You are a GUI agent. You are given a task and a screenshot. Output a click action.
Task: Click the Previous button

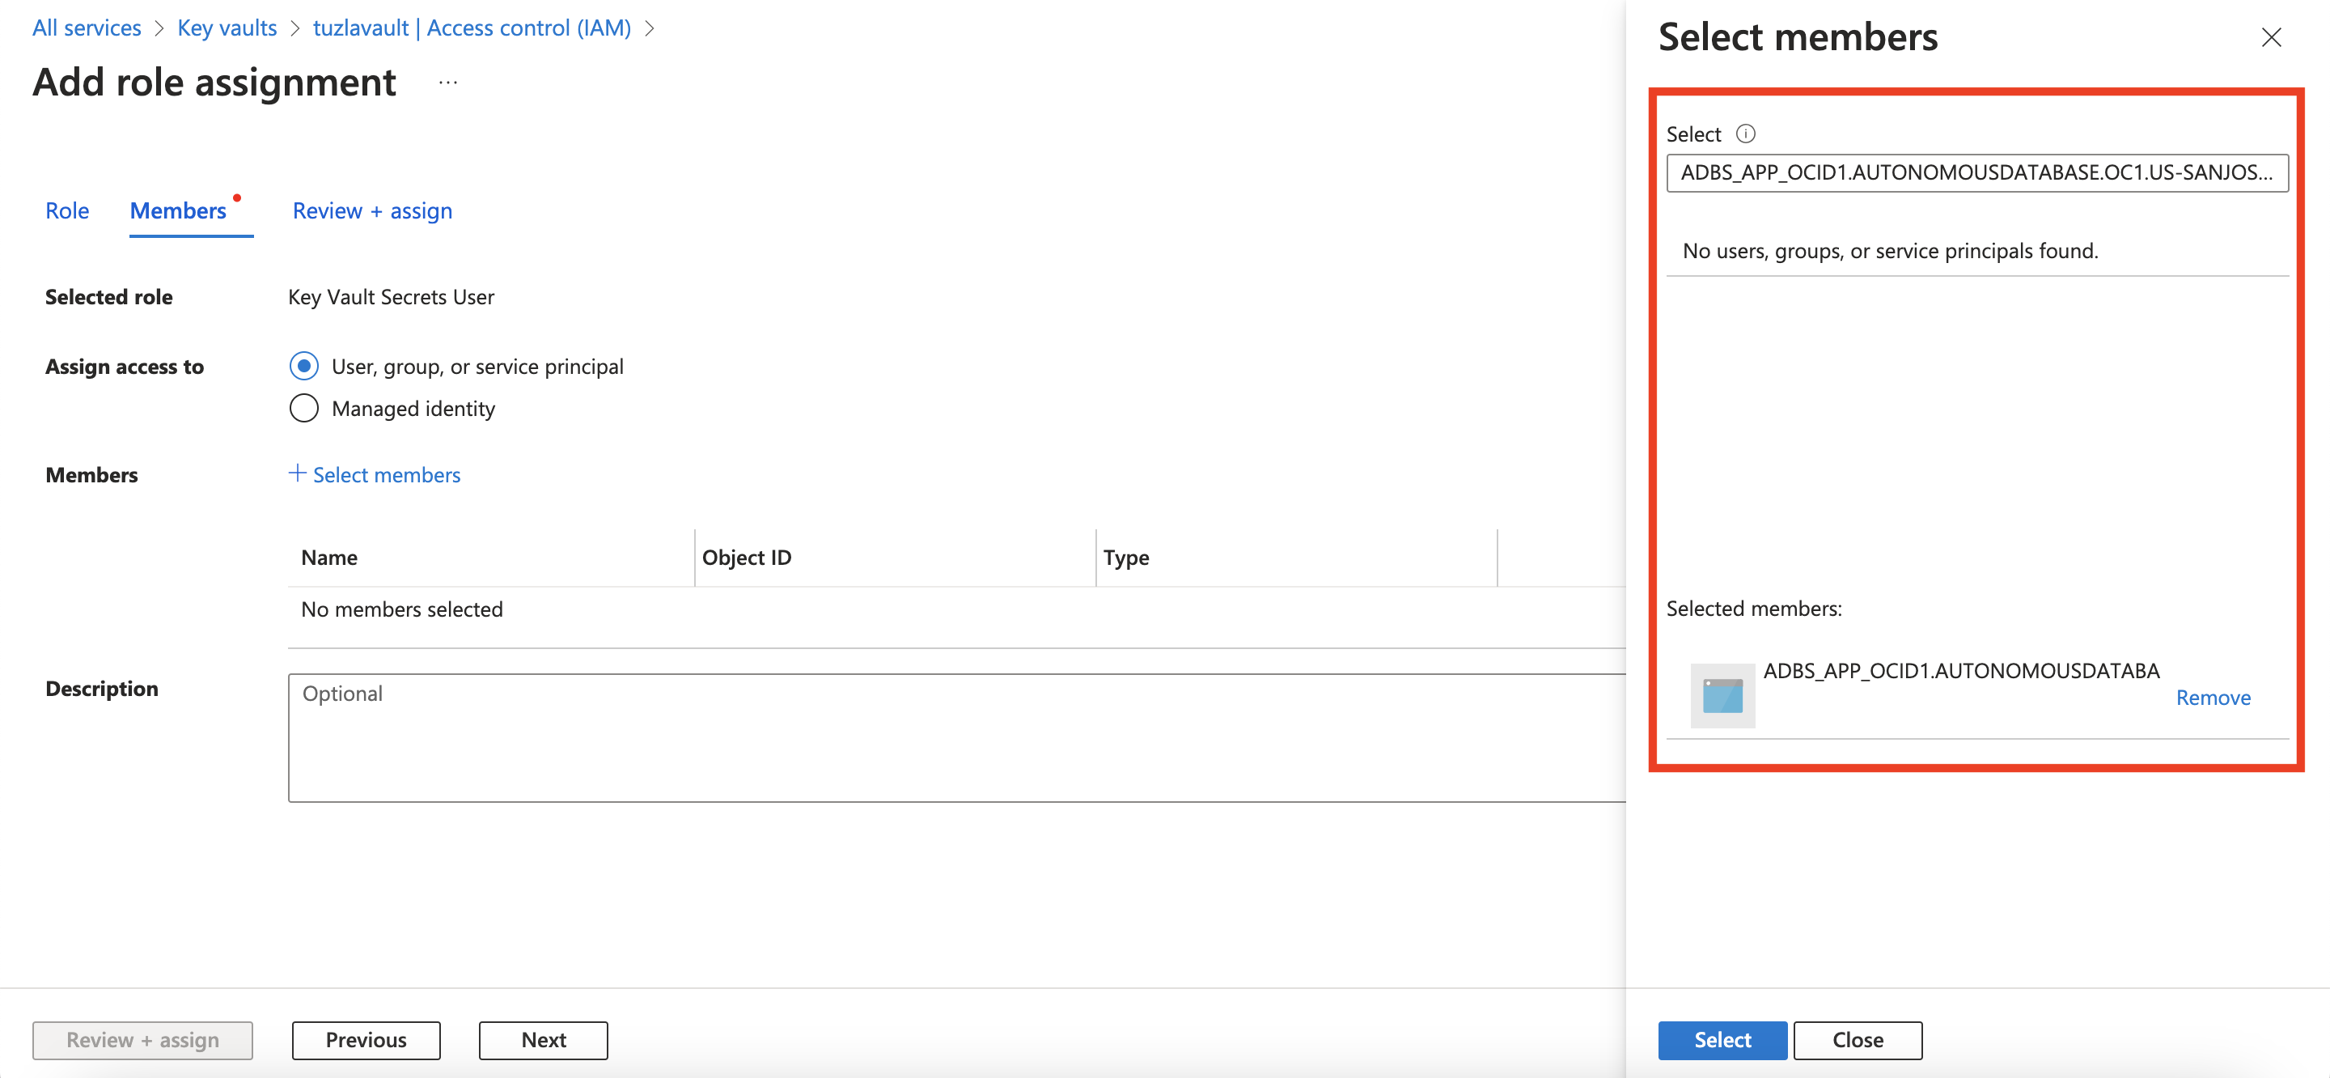point(366,1039)
